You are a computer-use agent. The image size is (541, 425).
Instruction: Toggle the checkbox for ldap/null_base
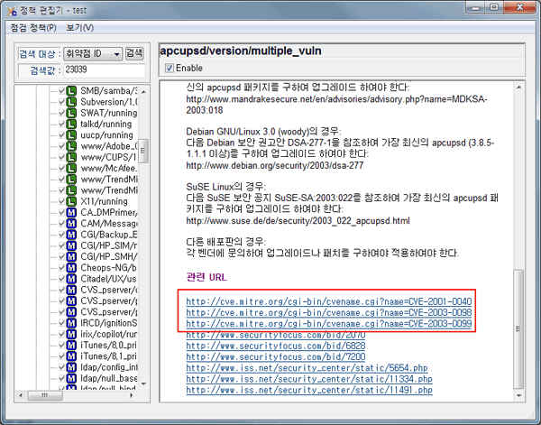(61, 378)
